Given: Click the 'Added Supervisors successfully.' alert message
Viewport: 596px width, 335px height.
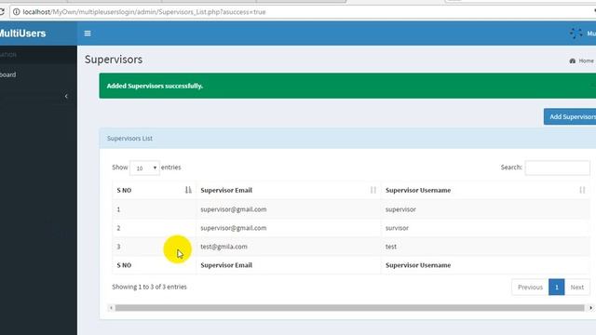Looking at the screenshot, I should pos(155,86).
